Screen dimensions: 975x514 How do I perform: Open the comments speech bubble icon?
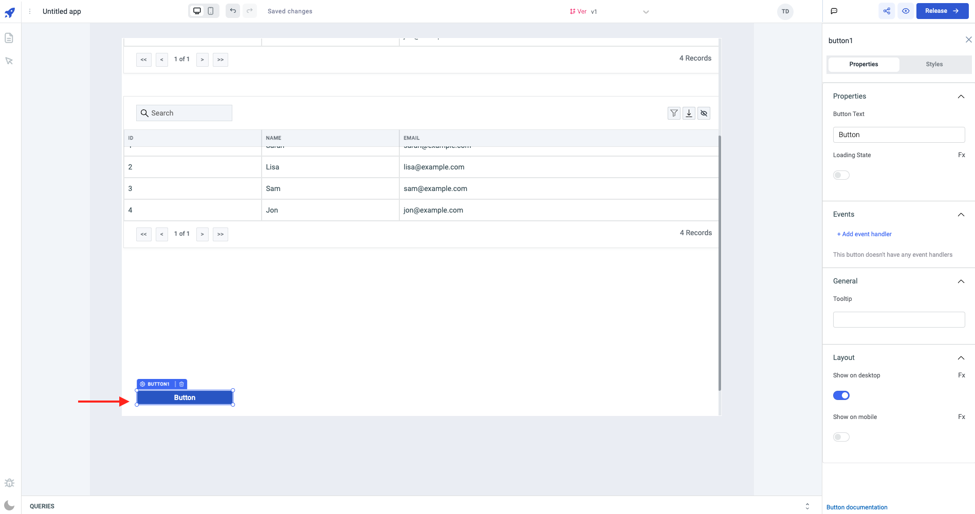(834, 11)
